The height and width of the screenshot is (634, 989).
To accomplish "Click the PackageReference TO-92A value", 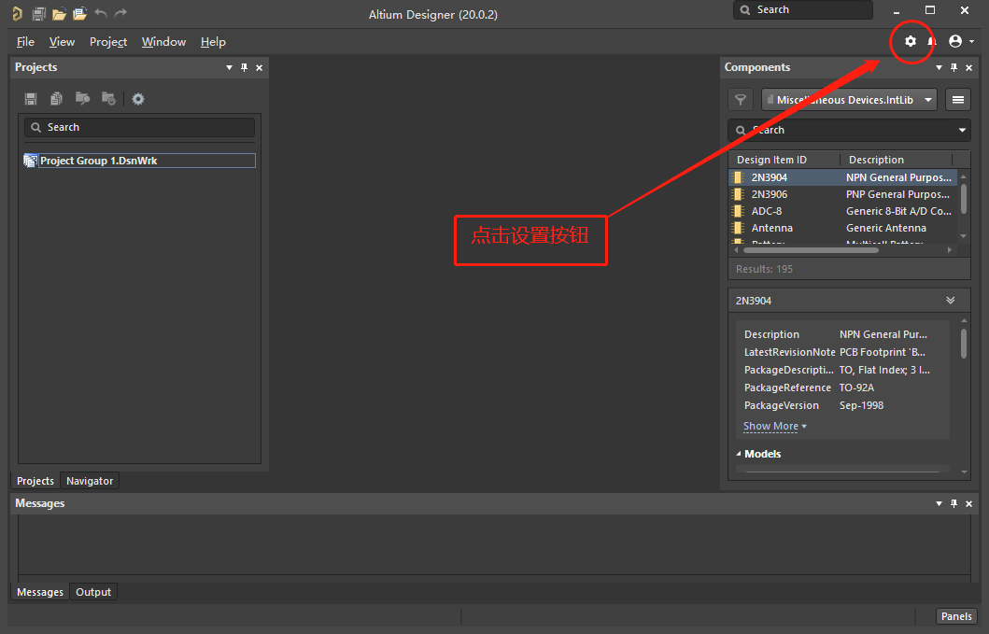I will (x=856, y=387).
